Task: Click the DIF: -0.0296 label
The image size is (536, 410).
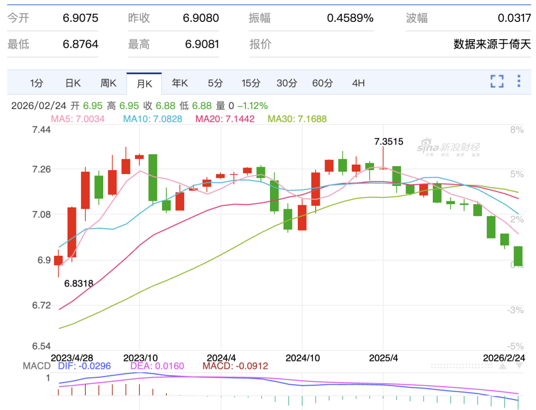Action: [84, 366]
